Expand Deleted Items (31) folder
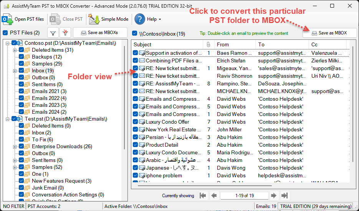The image size is (359, 211). (15, 50)
